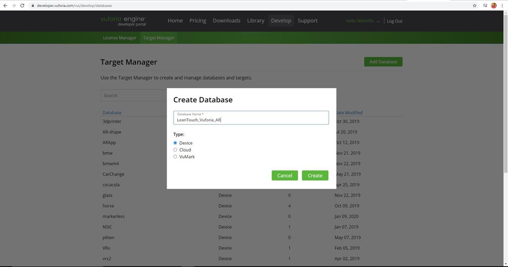Open the glass database
This screenshot has height=267, width=508.
pyautogui.click(x=108, y=195)
